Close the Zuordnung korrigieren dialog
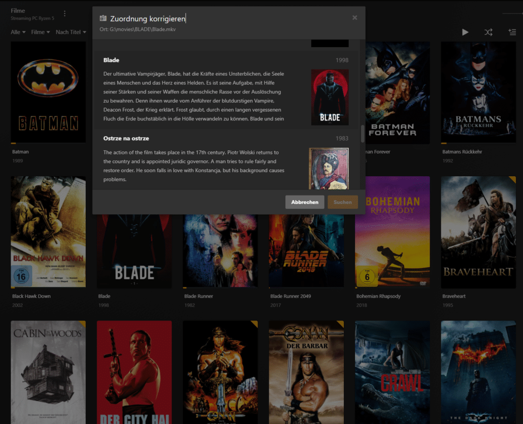 tap(354, 18)
